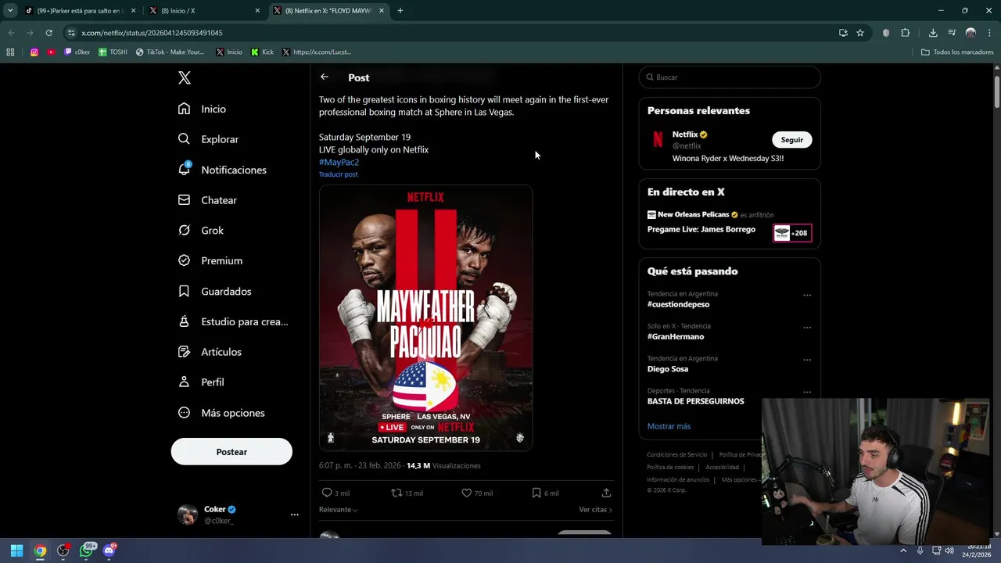Close the Netflix en X browser tab

382,11
